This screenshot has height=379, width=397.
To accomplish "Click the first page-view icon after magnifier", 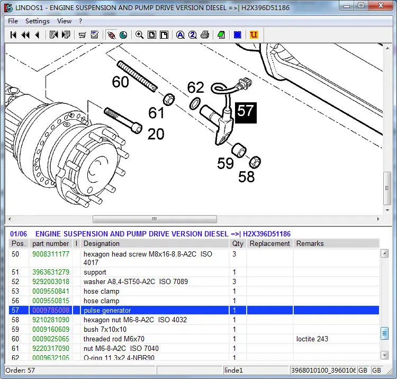I will pyautogui.click(x=152, y=35).
